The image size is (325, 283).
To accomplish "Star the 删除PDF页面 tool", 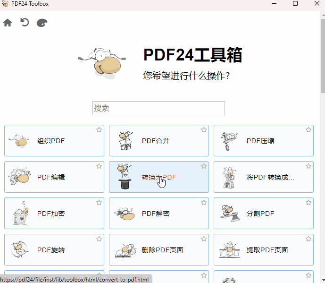I will (x=204, y=239).
